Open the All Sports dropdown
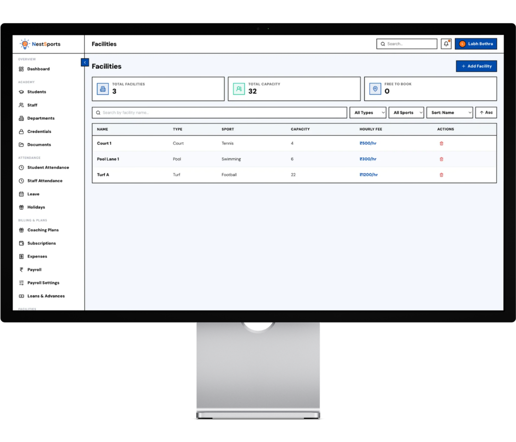Viewport: 516px width, 442px height. (x=407, y=113)
